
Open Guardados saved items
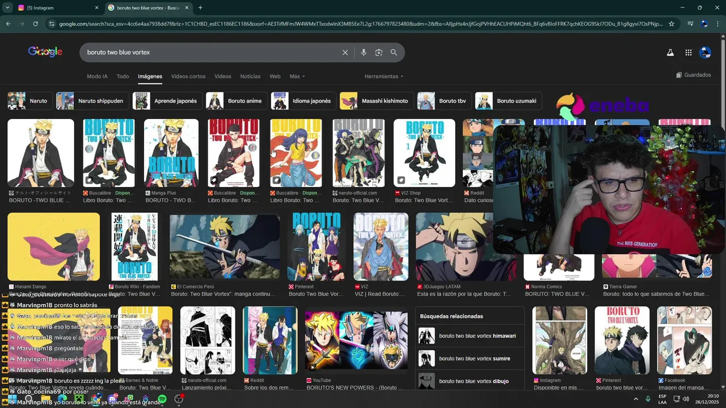coord(693,75)
